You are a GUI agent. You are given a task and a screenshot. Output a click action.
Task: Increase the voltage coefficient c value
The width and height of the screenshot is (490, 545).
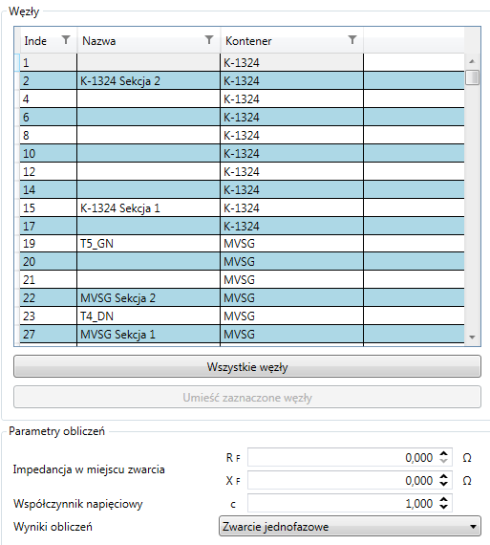tap(443, 499)
